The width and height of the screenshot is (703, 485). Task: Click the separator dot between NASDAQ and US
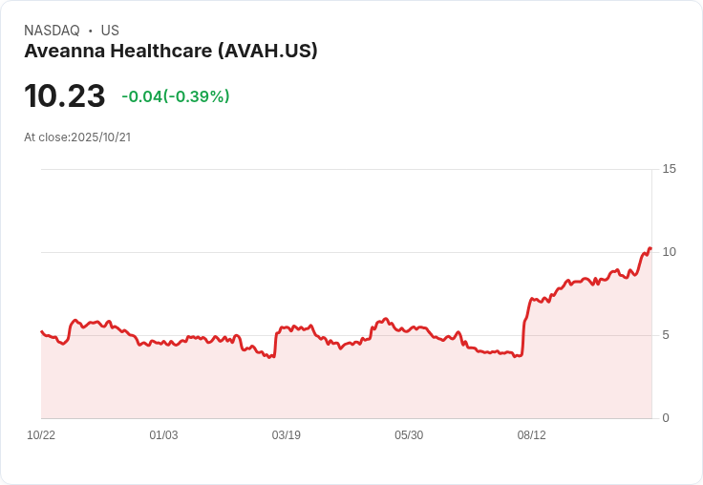[x=90, y=31]
